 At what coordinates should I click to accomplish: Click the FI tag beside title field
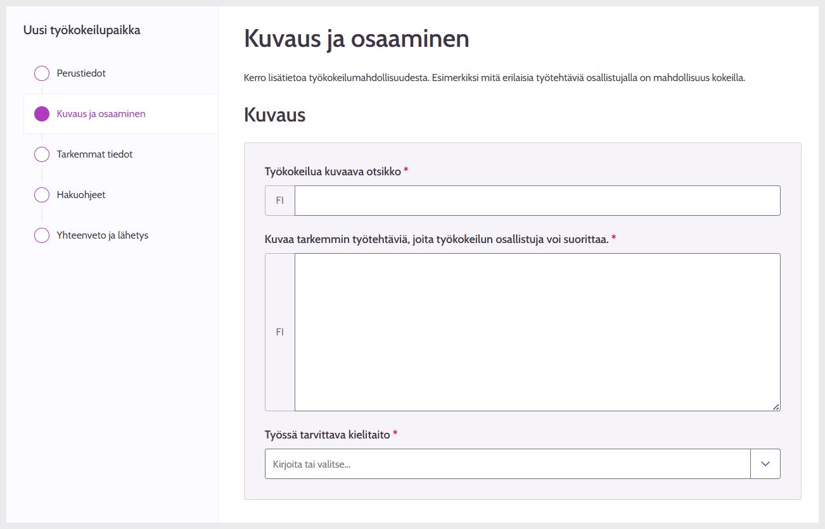[x=279, y=201]
